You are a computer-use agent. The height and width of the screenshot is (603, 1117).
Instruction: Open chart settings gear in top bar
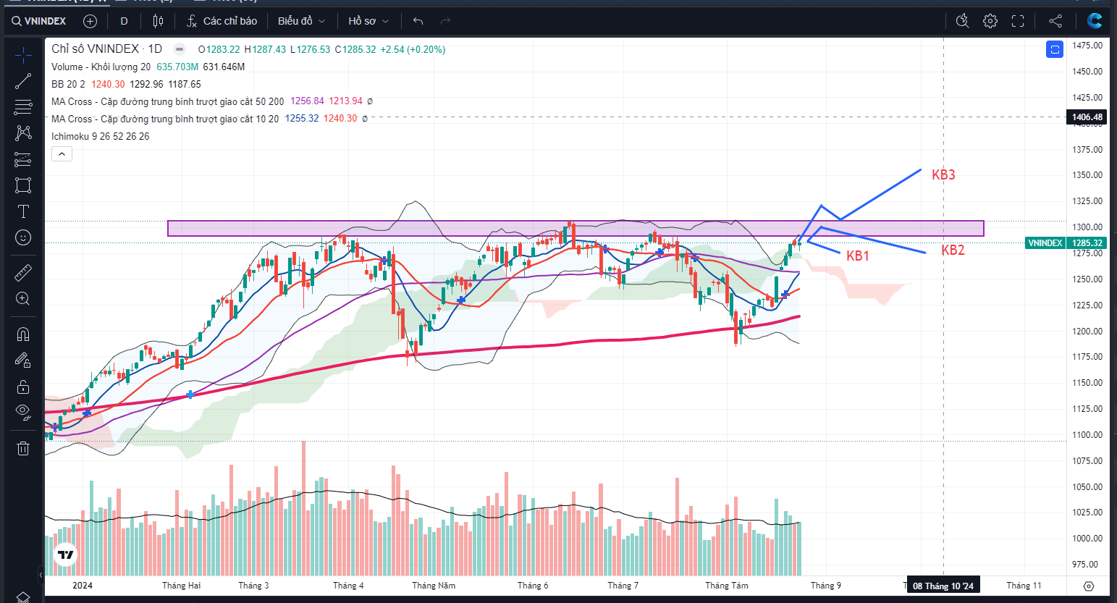click(x=990, y=21)
